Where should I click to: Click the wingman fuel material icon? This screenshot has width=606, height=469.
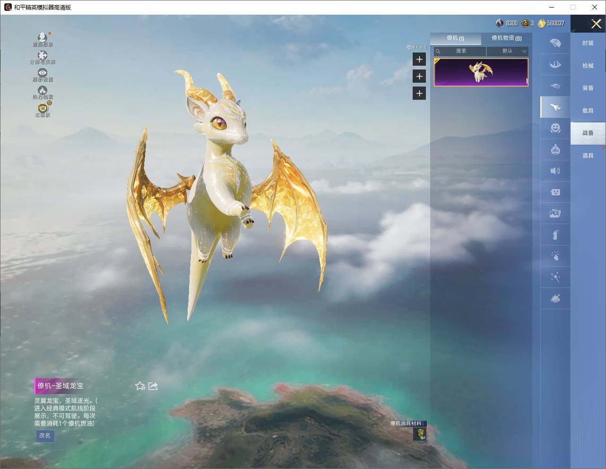tap(420, 434)
